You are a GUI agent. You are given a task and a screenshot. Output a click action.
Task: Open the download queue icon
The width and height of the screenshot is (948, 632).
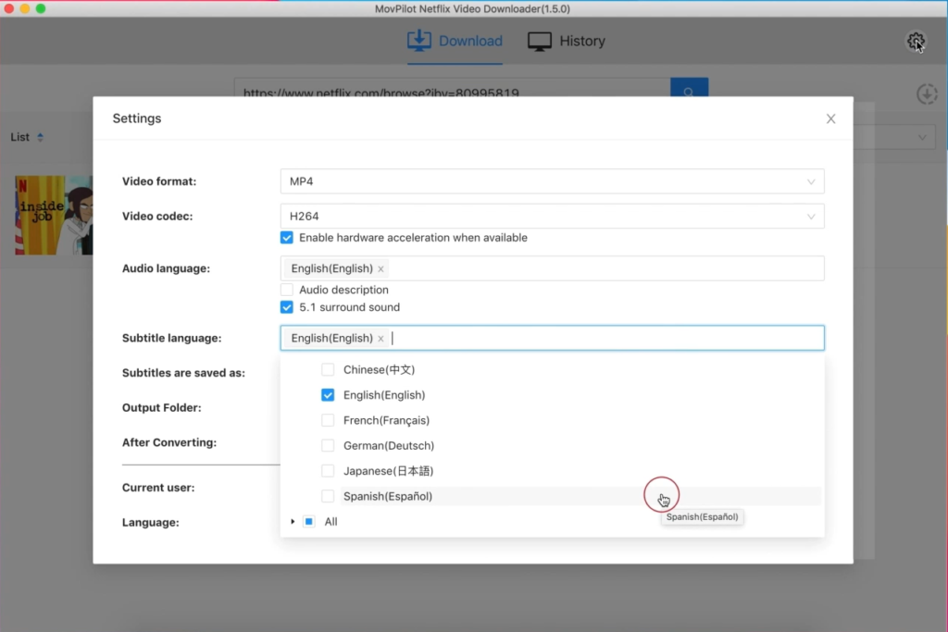926,93
